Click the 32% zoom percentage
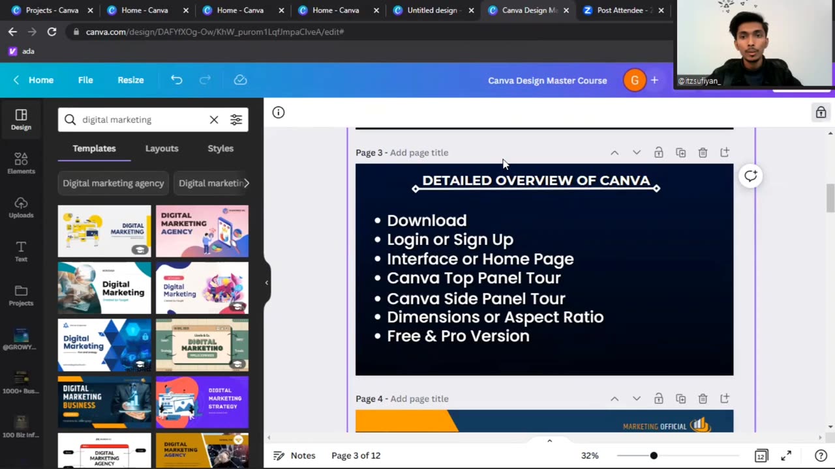The image size is (835, 469). point(590,455)
